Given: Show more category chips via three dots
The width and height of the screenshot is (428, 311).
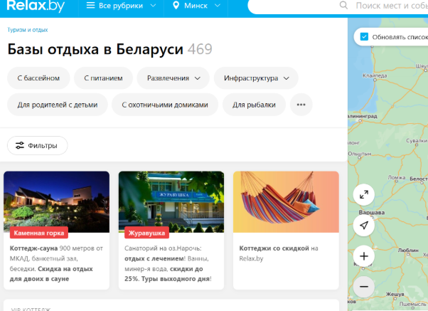Looking at the screenshot, I should tap(301, 105).
